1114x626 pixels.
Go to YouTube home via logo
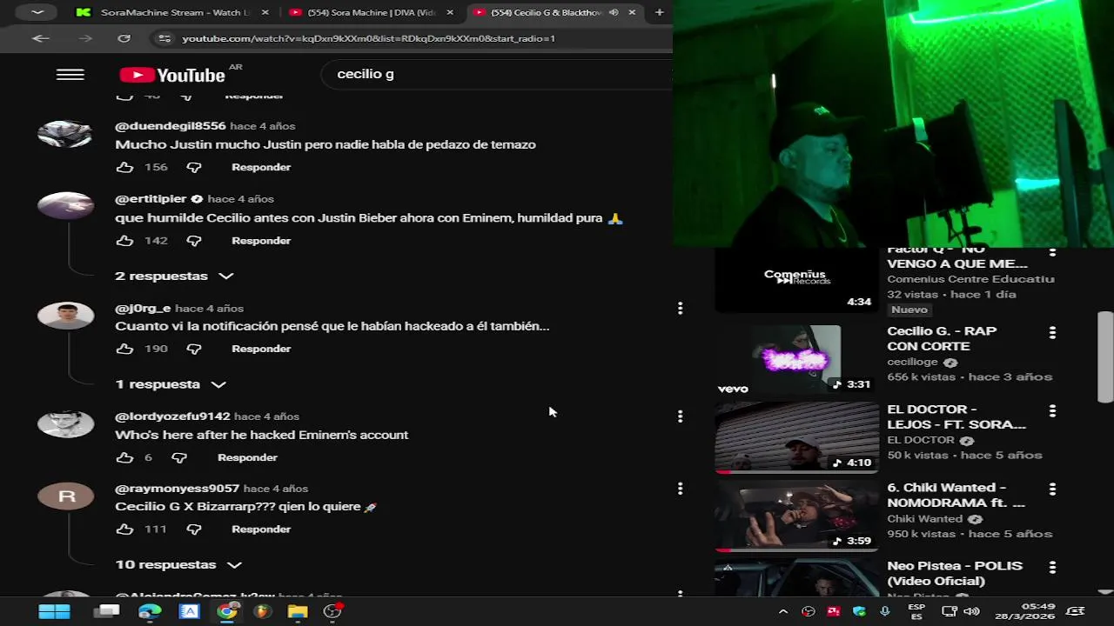172,75
